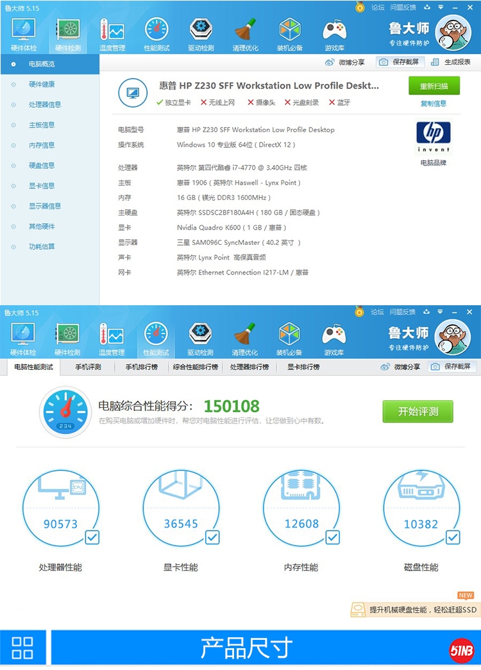Switch to the 电脑性能测试 tab

tap(34, 367)
